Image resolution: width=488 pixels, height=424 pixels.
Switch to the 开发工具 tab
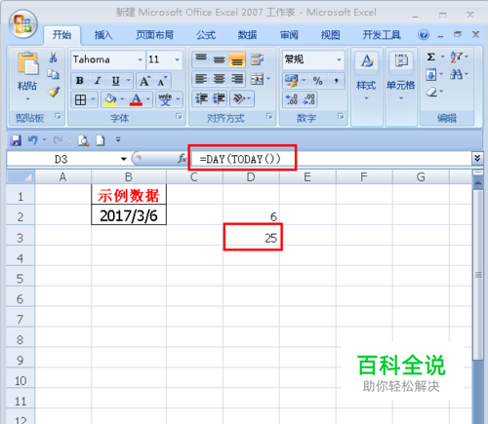[x=382, y=35]
